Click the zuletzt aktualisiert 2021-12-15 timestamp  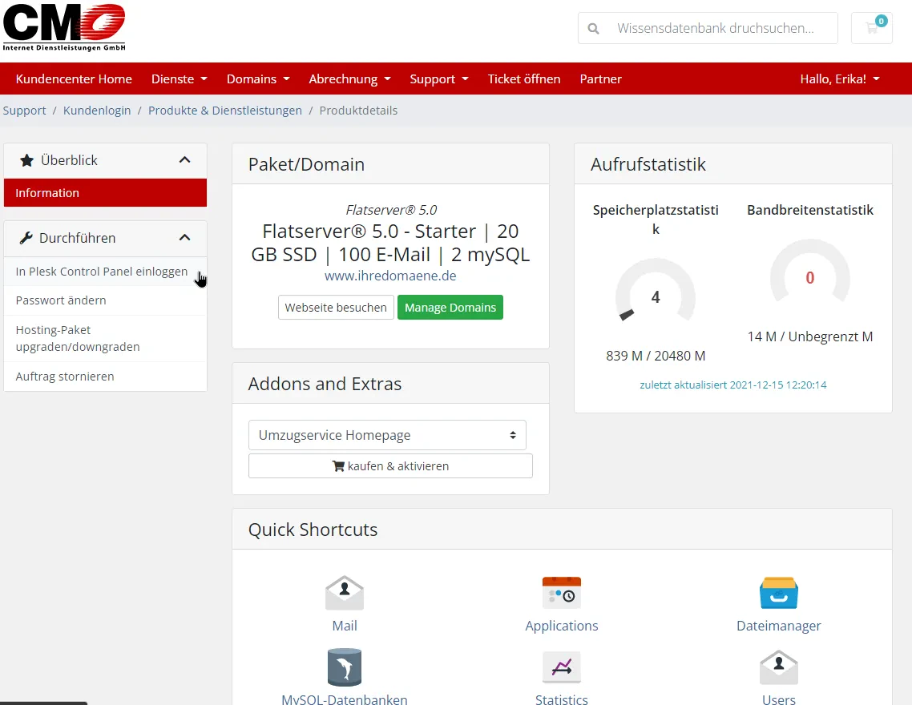point(732,385)
